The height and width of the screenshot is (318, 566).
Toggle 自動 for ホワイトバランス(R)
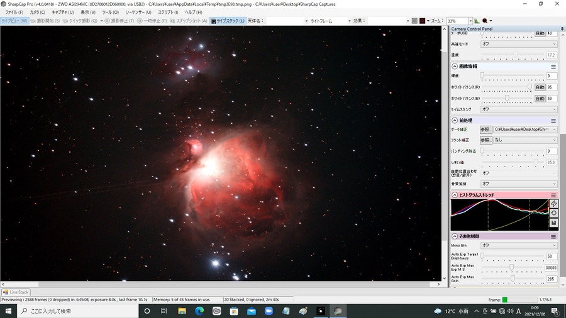(x=540, y=87)
